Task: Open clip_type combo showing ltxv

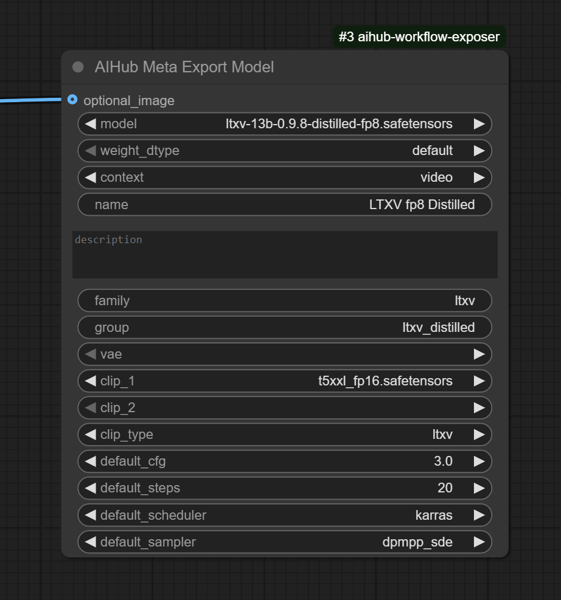Action: pos(285,435)
